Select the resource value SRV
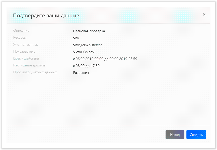 [x=76, y=38]
